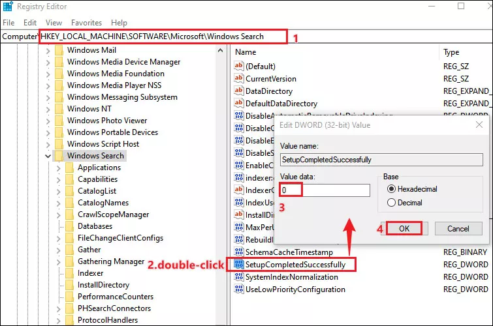Screen dimensions: 493x326
Task: Click the tree scrollbar up arrow
Action: pos(221,50)
